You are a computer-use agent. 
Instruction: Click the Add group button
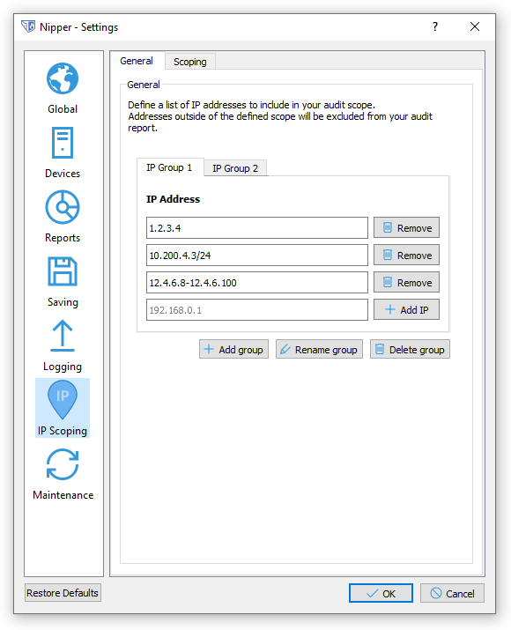(233, 350)
